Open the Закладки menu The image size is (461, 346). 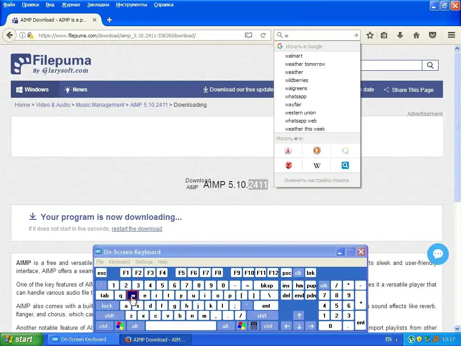pyautogui.click(x=98, y=5)
